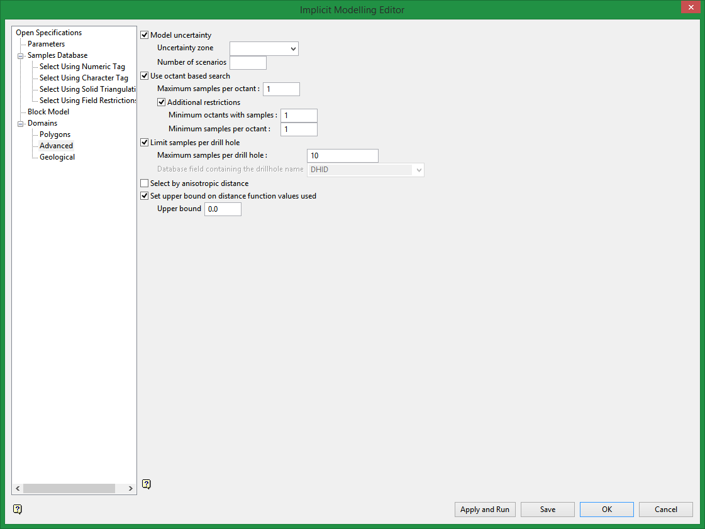705x529 pixels.
Task: Enable Select by anisotropic distance
Action: (144, 183)
